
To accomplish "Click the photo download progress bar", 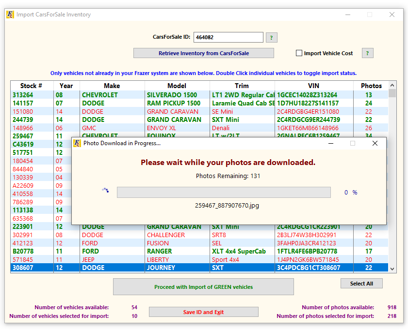I will click(224, 193).
